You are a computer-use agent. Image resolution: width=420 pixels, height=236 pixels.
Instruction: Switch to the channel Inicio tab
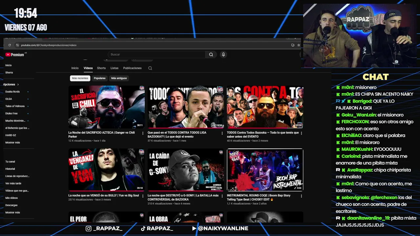point(75,68)
